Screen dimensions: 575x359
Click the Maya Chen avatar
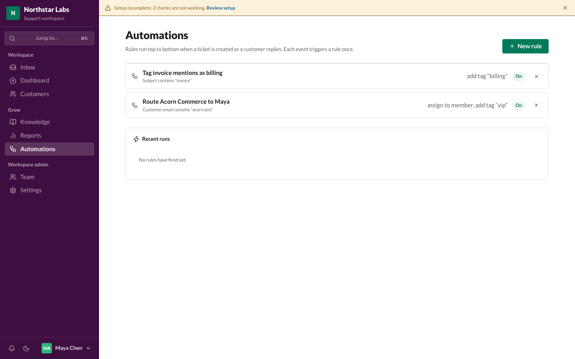tap(47, 348)
